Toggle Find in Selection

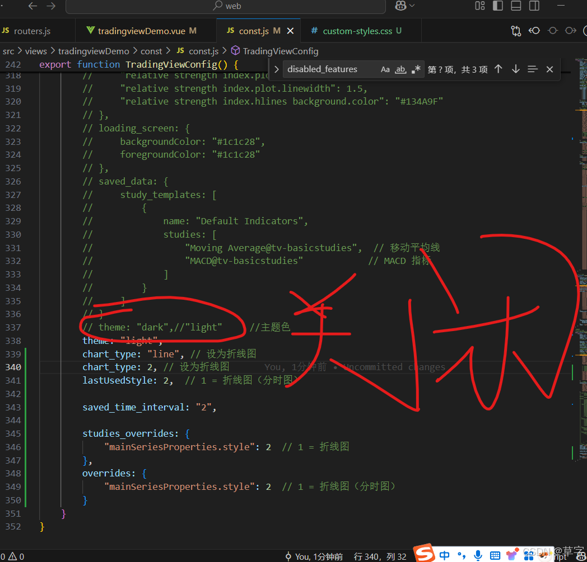point(532,69)
